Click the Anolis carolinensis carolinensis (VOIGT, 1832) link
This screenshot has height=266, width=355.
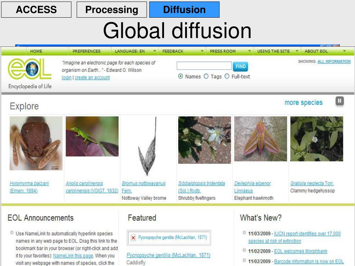[92, 187]
